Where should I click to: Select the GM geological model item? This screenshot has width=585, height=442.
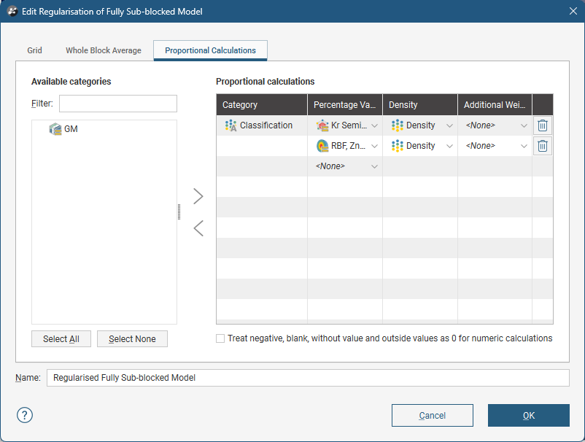[x=70, y=129]
